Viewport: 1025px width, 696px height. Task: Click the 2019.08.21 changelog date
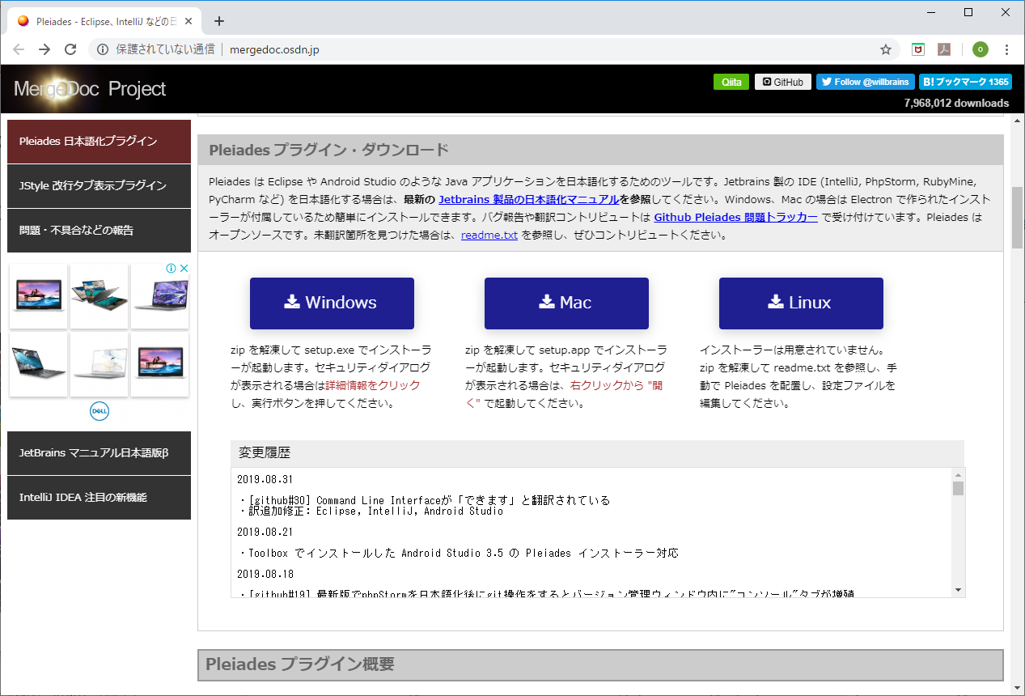(x=265, y=532)
